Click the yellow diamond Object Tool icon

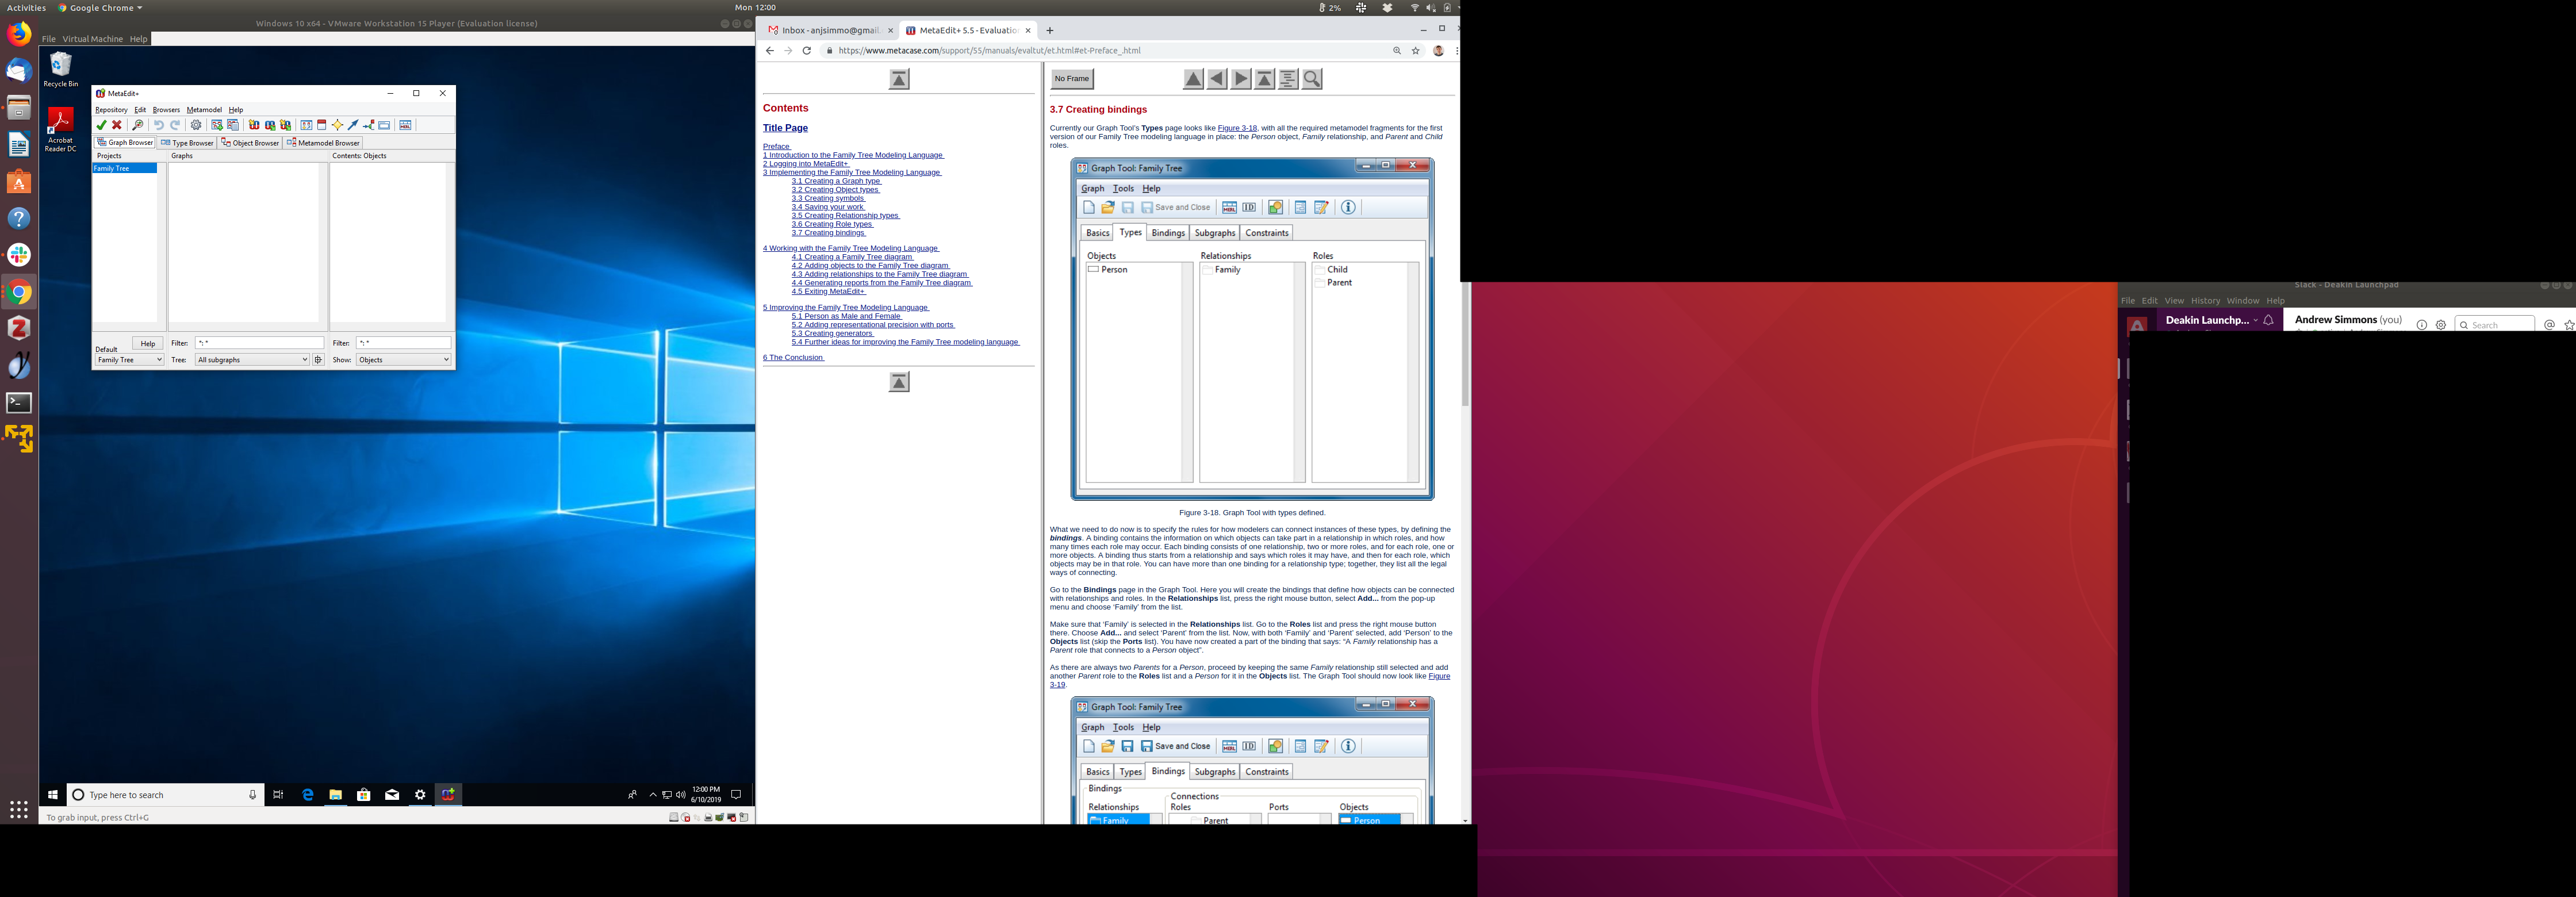pos(337,125)
